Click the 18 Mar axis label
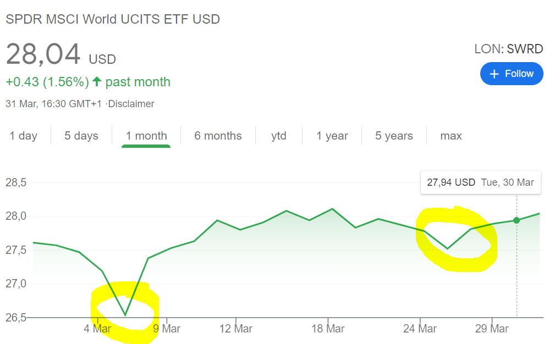The width and height of the screenshot is (549, 344). tap(328, 329)
